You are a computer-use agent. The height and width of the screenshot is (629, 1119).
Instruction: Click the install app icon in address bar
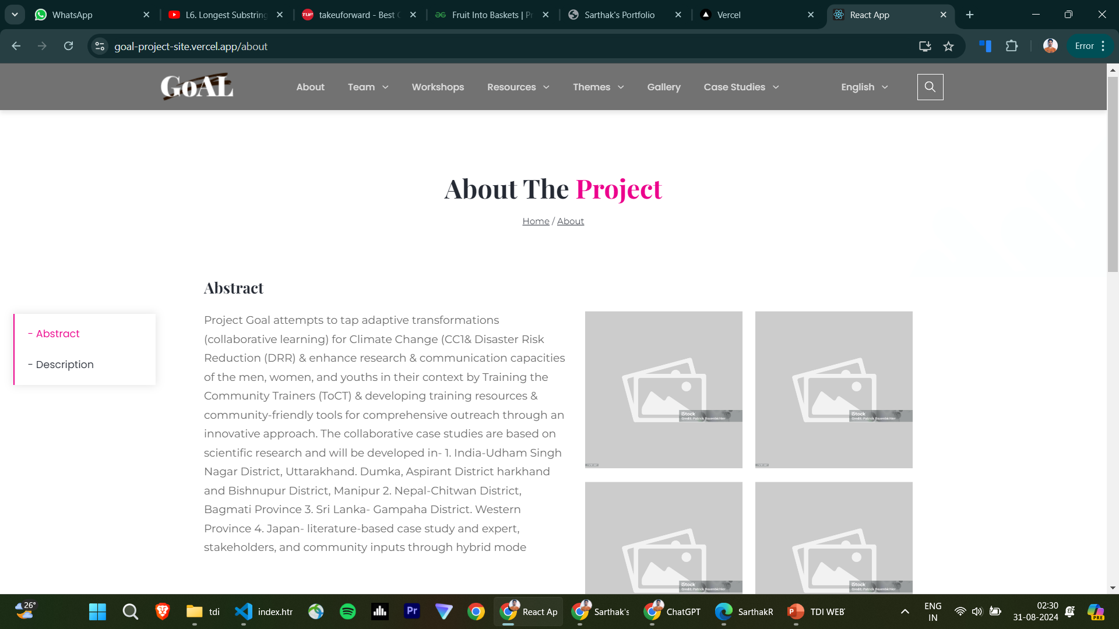(x=925, y=46)
